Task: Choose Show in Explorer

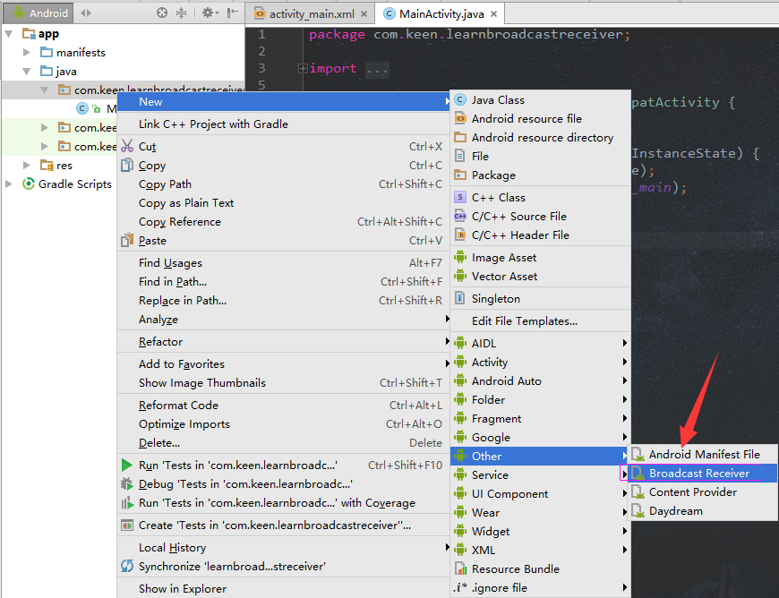Action: (x=283, y=588)
